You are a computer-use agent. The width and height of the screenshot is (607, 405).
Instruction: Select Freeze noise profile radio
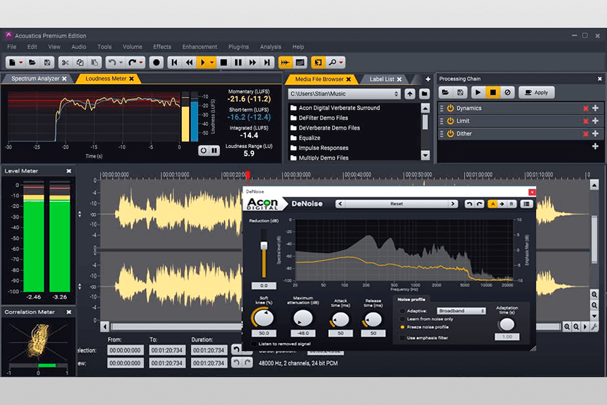click(x=403, y=327)
